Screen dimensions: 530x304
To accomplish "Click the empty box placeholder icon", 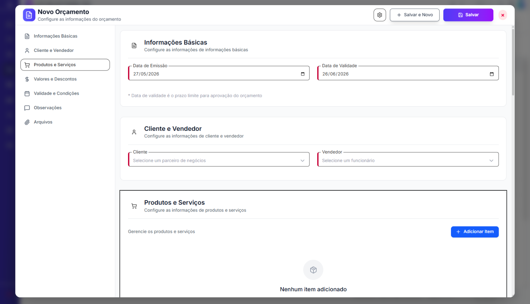I will tap(313, 270).
